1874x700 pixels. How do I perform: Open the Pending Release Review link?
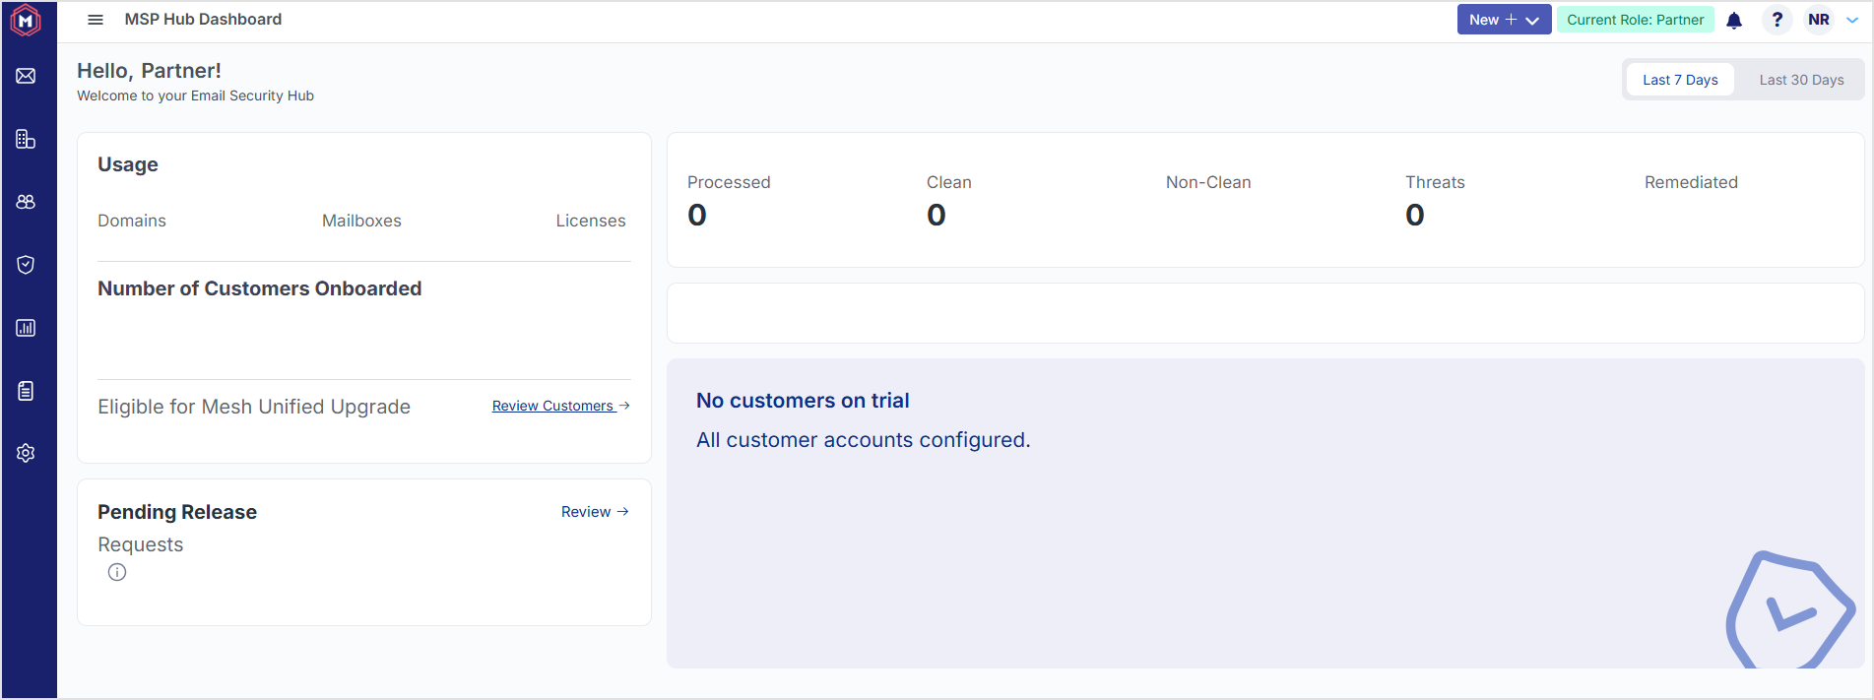pos(595,512)
